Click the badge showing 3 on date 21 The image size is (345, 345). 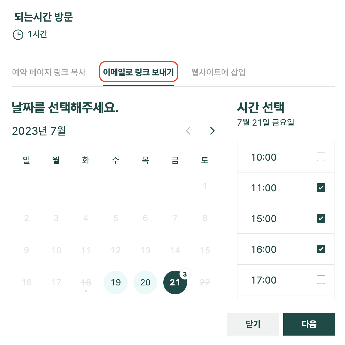click(185, 274)
